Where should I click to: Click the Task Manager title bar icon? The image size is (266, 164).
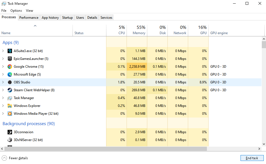(x=4, y=4)
